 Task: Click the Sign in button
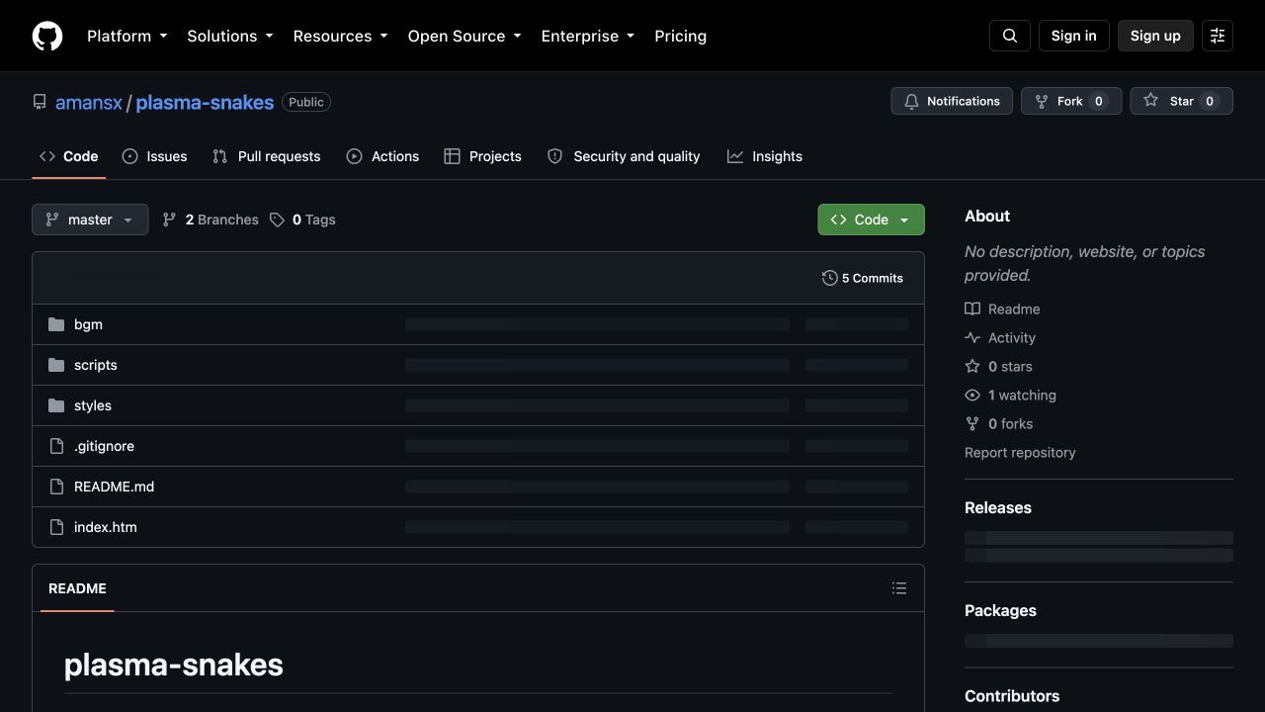(1073, 36)
